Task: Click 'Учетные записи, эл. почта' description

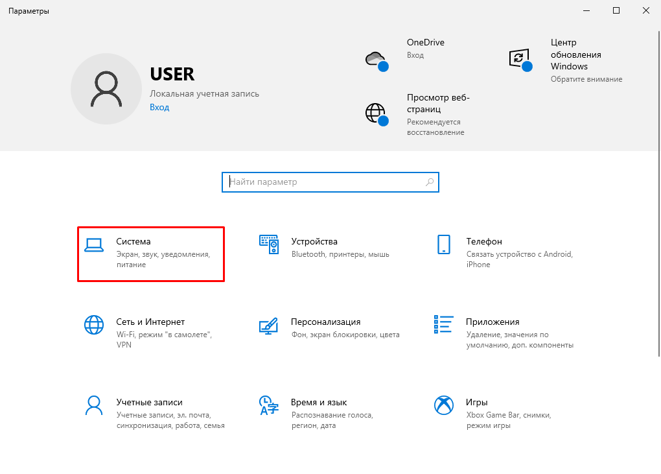Action: click(x=170, y=420)
